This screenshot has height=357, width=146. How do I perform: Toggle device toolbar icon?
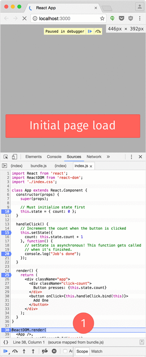(x=15, y=157)
